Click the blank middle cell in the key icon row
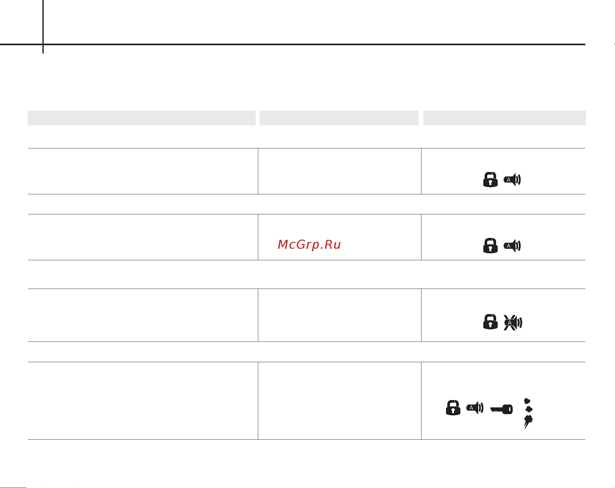This screenshot has height=488, width=615. 340,401
